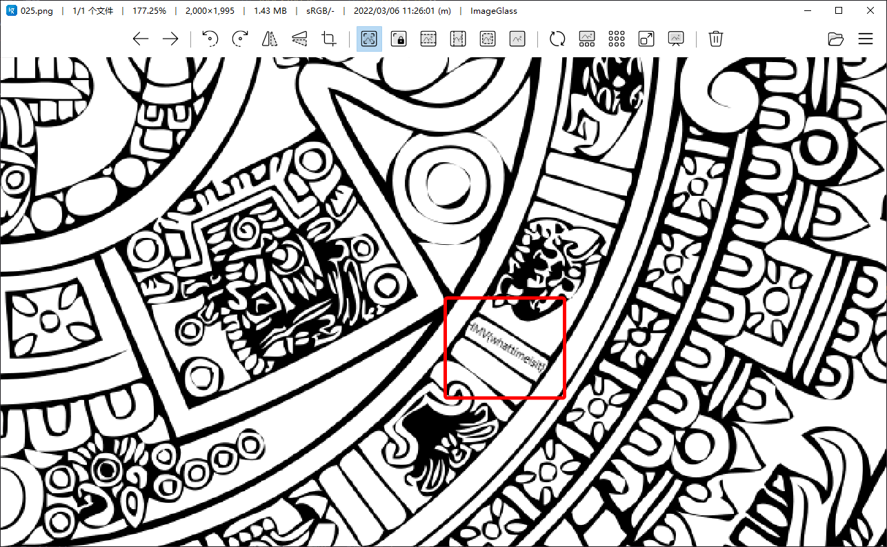Enable Lock zoom ratio mode
887x547 pixels.
point(399,39)
